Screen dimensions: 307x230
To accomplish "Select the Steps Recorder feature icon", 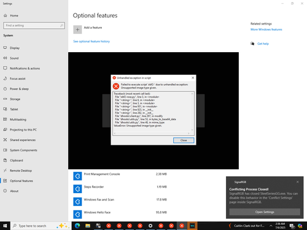I will coord(77,189).
